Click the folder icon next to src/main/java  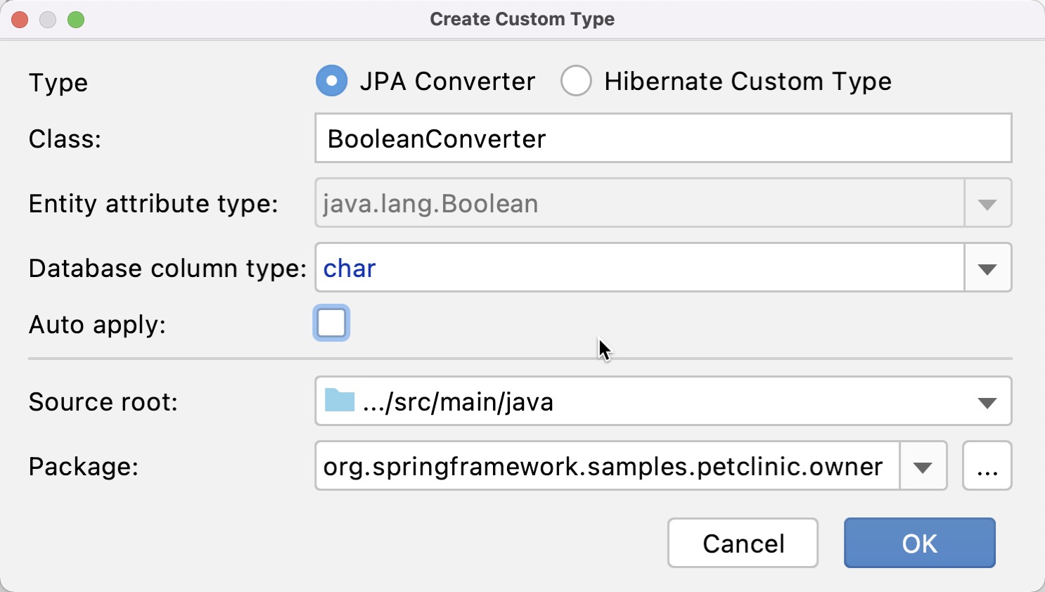click(340, 401)
